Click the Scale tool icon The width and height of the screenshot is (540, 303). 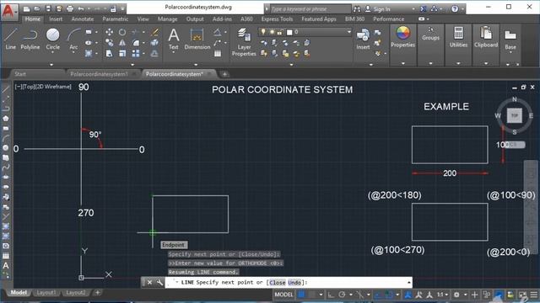tap(122, 53)
